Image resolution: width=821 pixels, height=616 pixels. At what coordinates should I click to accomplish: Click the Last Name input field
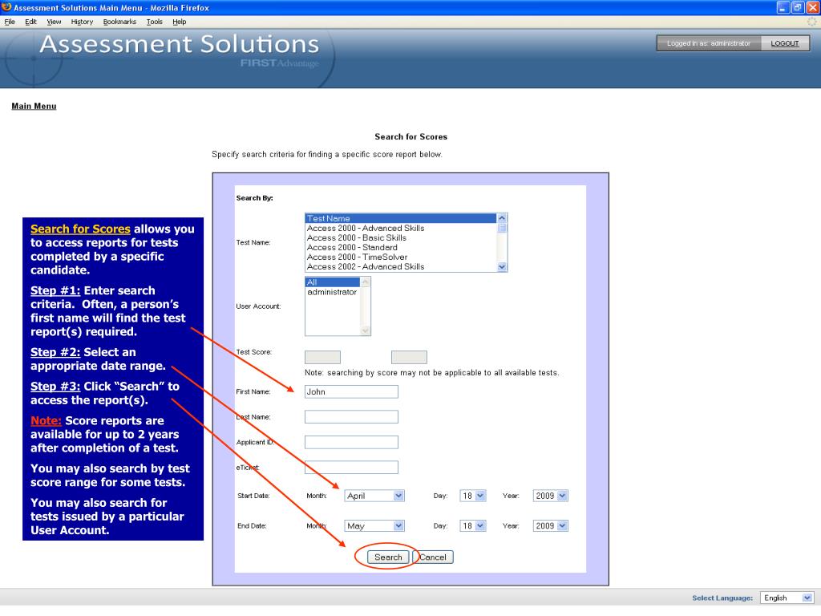[351, 417]
